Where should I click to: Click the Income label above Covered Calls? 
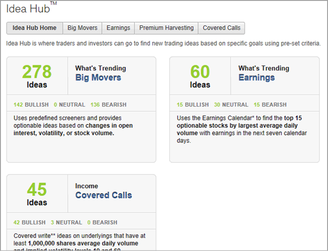[87, 186]
